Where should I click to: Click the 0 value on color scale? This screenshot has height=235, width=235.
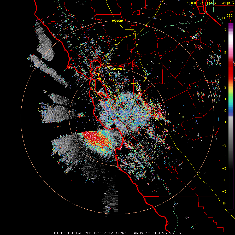tap(225, 111)
